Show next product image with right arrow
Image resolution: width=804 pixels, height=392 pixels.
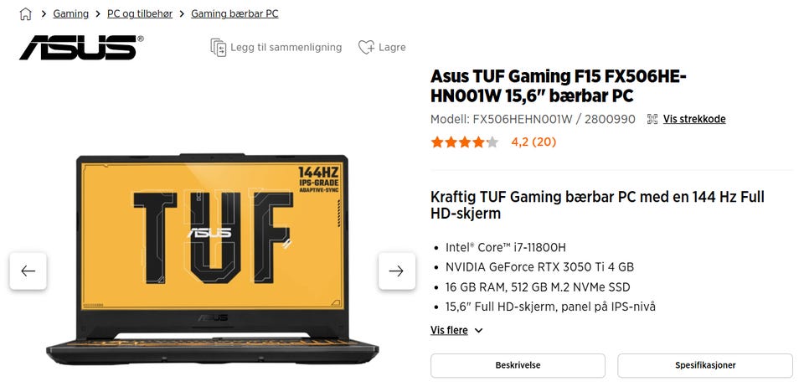(396, 271)
